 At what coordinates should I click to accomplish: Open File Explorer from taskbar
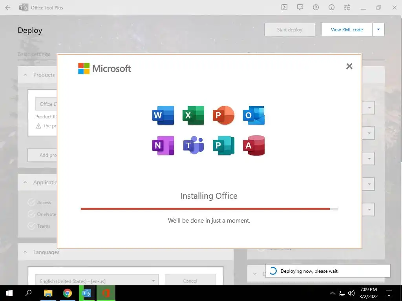(48, 293)
